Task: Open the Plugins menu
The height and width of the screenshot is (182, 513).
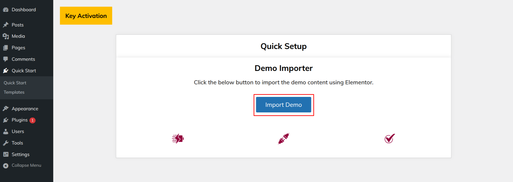Action: (20, 120)
